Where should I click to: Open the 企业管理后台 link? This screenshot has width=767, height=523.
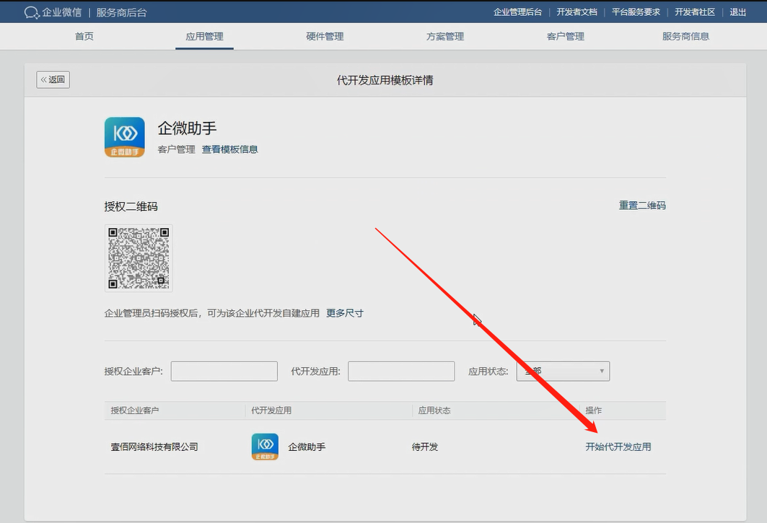coord(517,12)
